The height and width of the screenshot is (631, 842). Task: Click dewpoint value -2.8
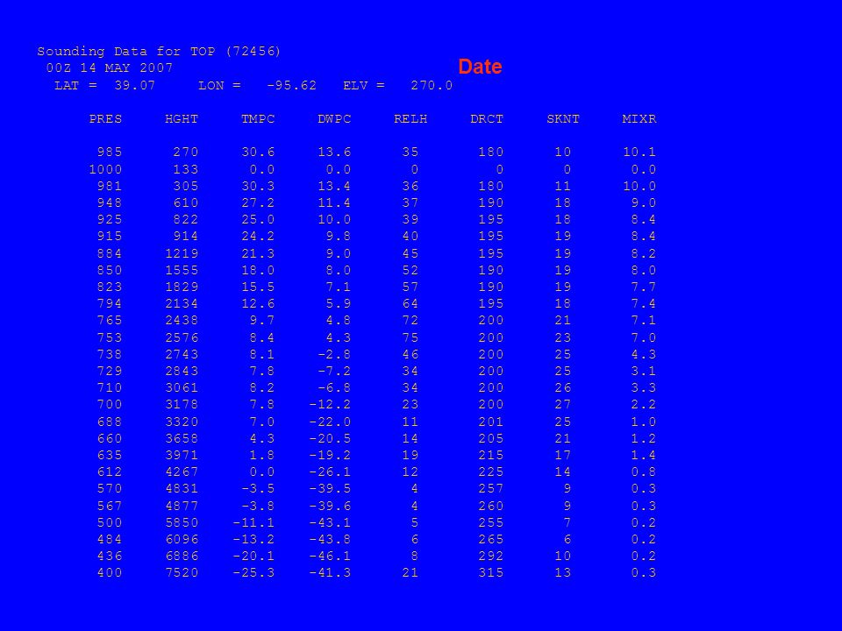[334, 354]
